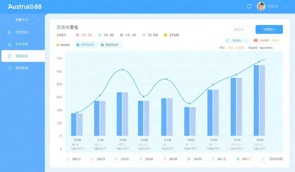Image resolution: width=295 pixels, height=172 pixels.
Task: Click the blue primary button at top right
Action: [268, 30]
